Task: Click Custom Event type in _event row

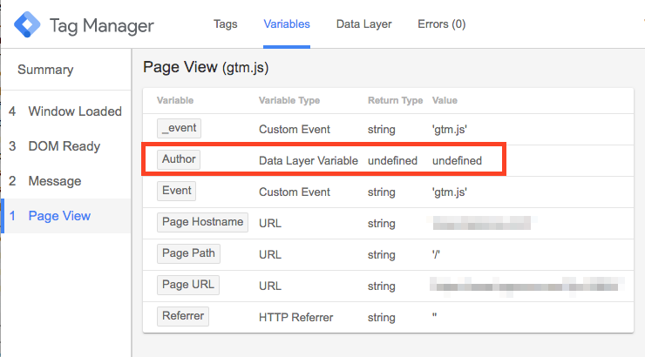Action: tap(295, 130)
